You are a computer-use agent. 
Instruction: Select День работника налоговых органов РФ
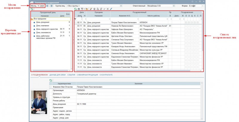46,37
